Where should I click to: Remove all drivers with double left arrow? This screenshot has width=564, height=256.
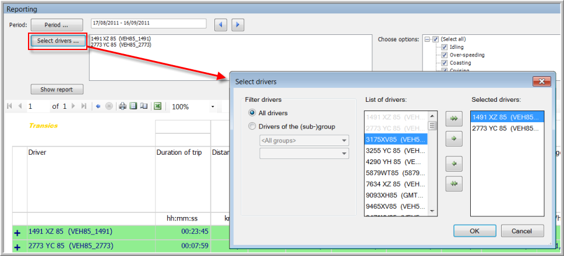point(453,184)
